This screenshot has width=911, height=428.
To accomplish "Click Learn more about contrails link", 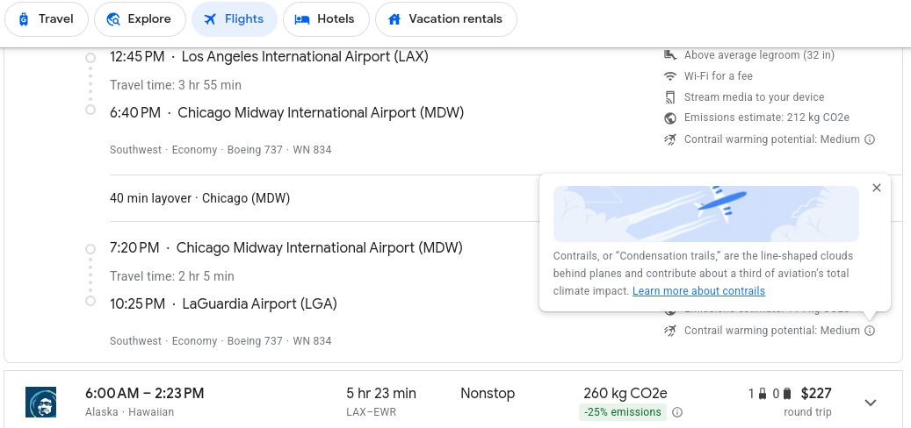I will [698, 291].
